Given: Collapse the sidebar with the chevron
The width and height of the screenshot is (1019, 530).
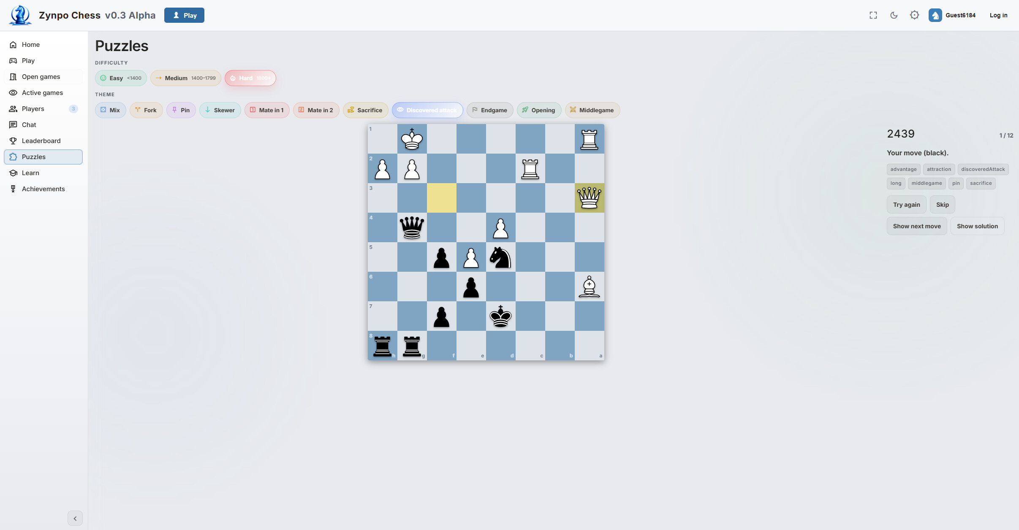Looking at the screenshot, I should coord(75,518).
